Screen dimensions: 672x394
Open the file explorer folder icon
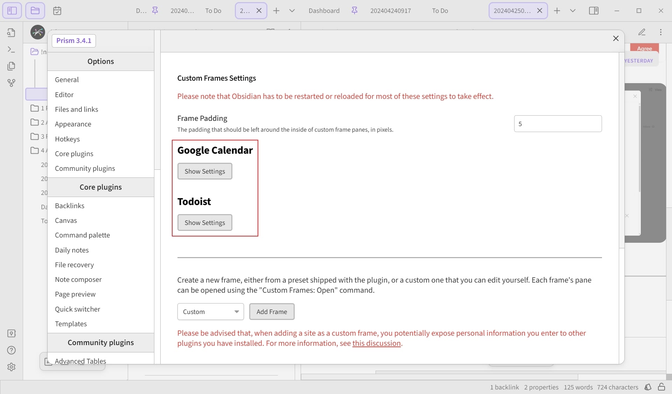(35, 10)
